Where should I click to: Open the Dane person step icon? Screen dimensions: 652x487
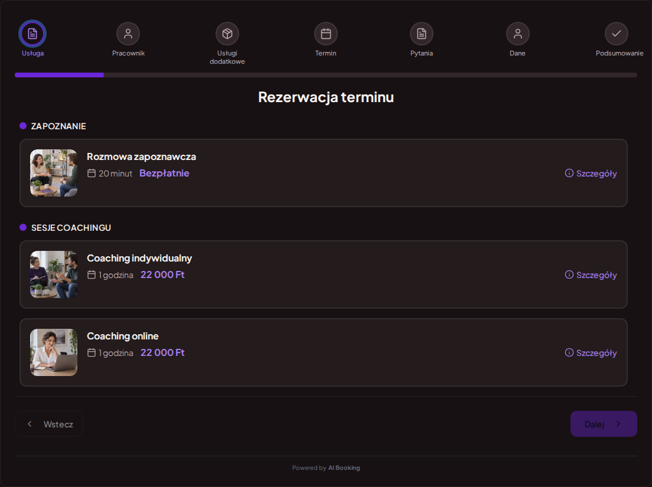pos(518,34)
